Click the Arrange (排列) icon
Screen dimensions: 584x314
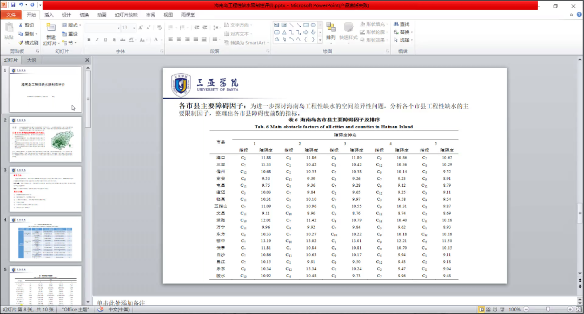pyautogui.click(x=330, y=28)
